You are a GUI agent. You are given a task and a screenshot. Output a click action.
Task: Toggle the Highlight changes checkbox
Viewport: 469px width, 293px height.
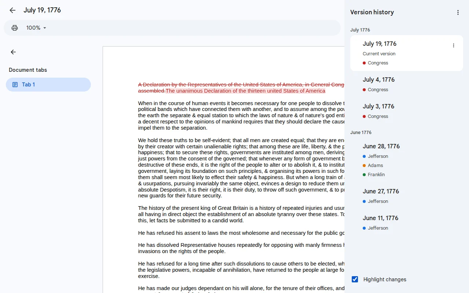(355, 279)
